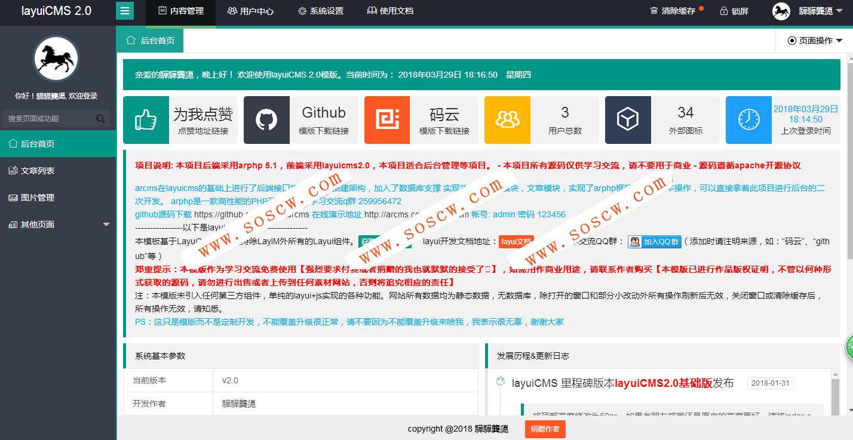Image resolution: width=853 pixels, height=440 pixels.
Task: Click the green circle at right edge
Action: (849, 347)
